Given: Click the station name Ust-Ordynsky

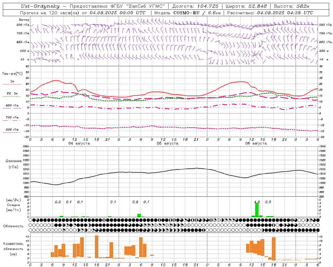Looking at the screenshot, I should point(40,6).
